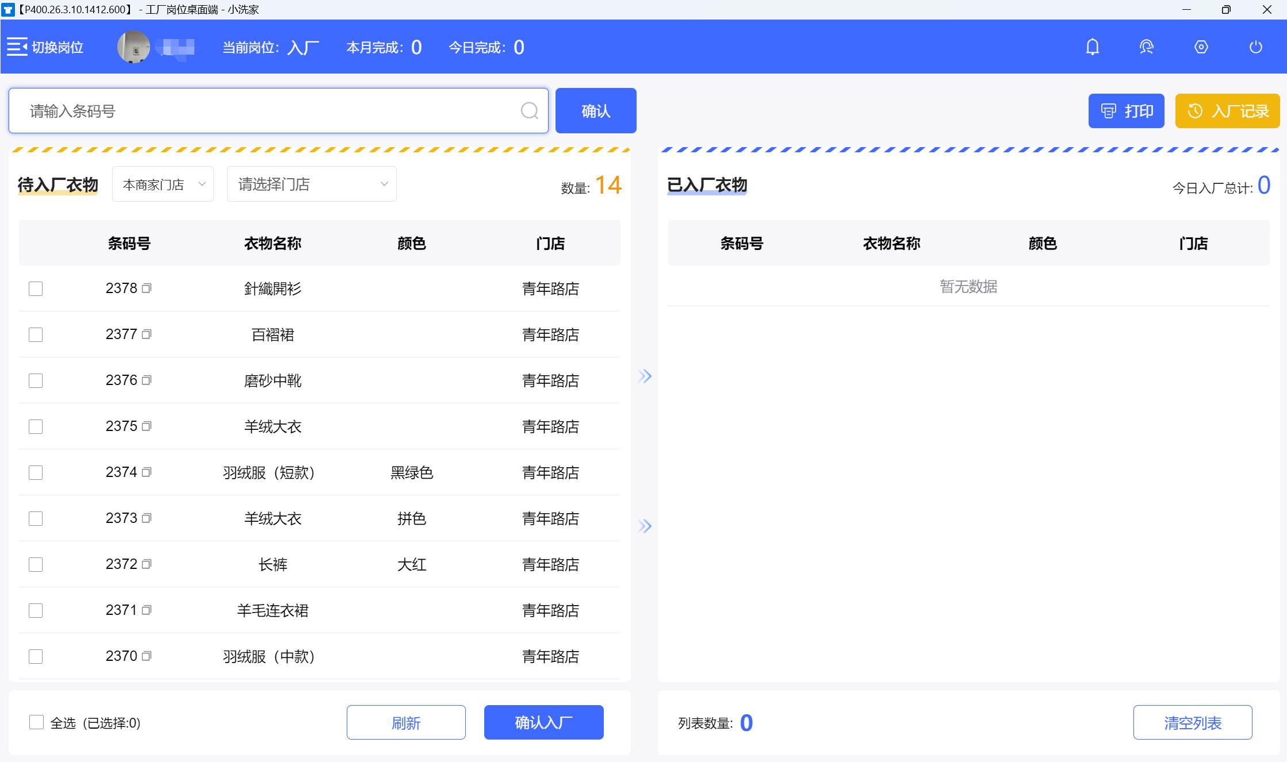Click upper double-arrow transfer icon
Image resolution: width=1287 pixels, height=762 pixels.
point(645,376)
